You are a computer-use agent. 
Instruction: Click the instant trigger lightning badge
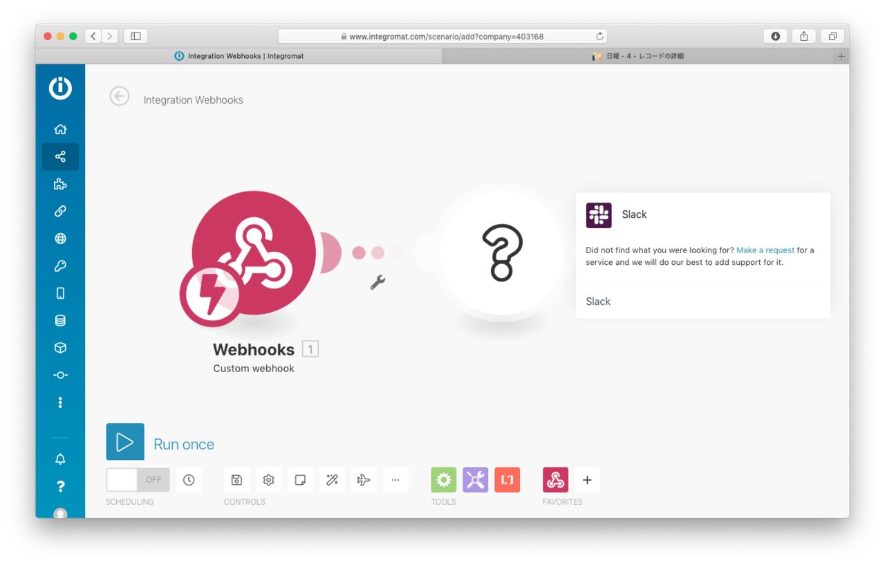(x=212, y=295)
